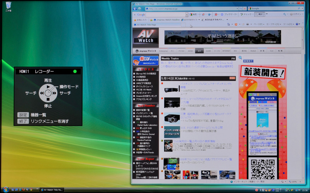Click the 100% zoom level control in status bar
310x193 pixels.
tap(294, 182)
